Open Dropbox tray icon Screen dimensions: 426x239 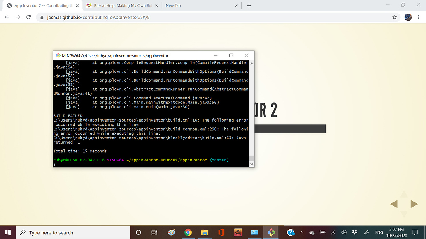tap(354, 232)
